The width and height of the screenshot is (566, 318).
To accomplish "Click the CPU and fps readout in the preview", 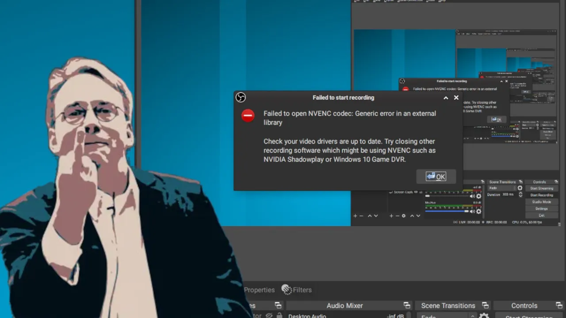I will pos(527,222).
